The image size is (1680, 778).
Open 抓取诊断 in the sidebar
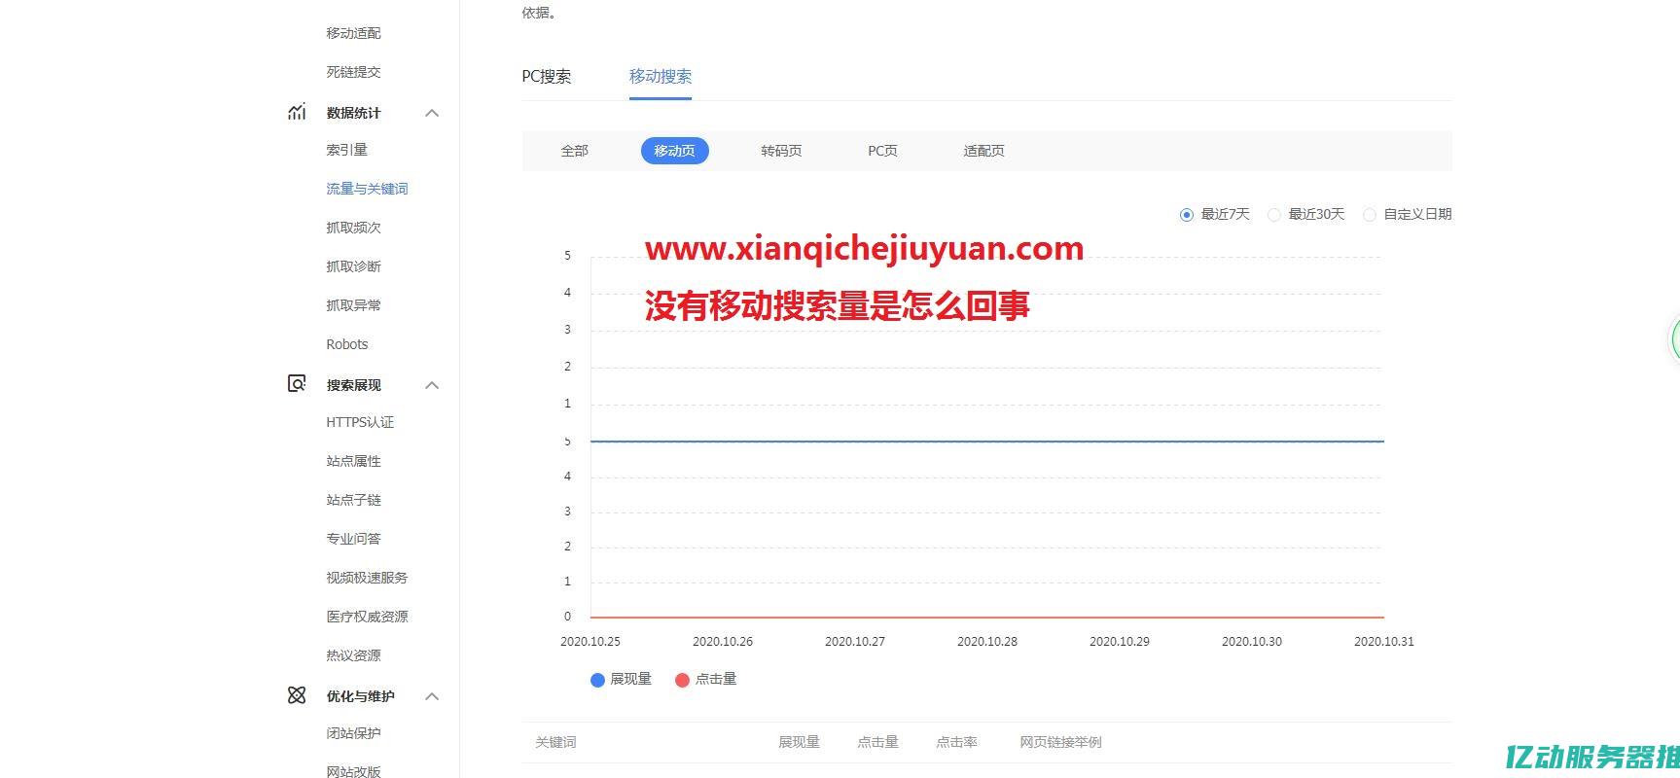tap(353, 266)
